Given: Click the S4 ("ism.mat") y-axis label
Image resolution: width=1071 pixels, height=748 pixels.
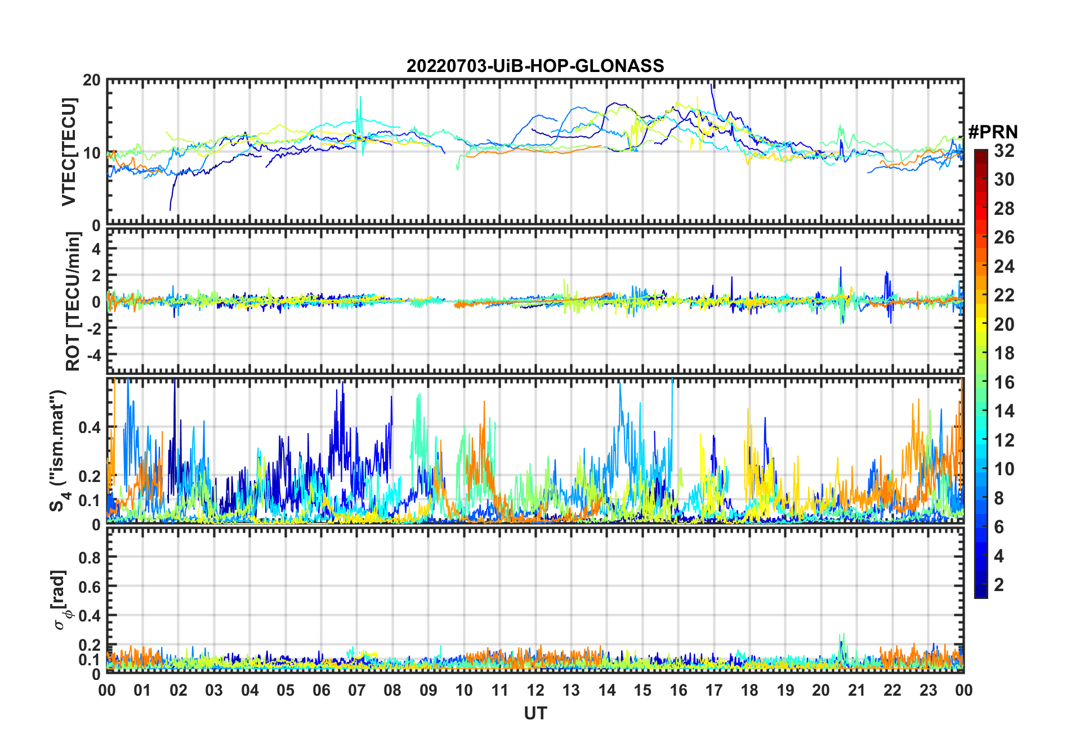Looking at the screenshot, I should tap(58, 451).
